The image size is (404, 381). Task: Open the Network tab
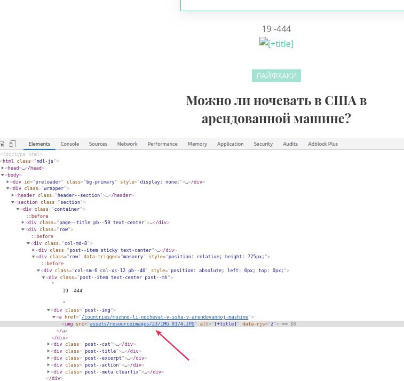point(127,144)
